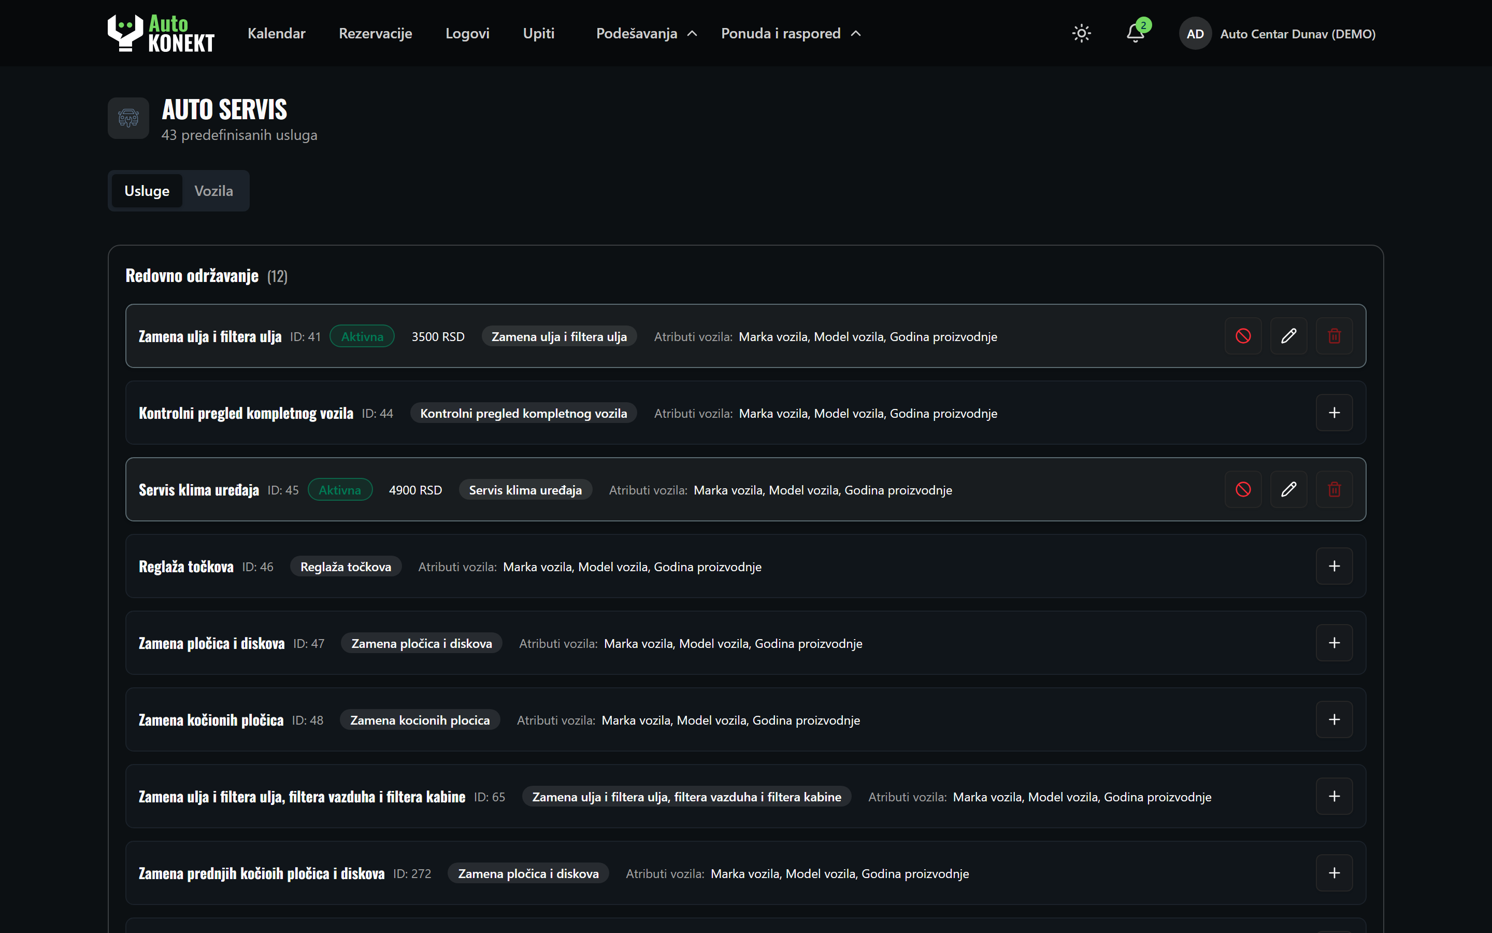Viewport: 1492px width, 933px height.
Task: Add the Zamena pločica i diskova ID 47 service
Action: 1334,643
